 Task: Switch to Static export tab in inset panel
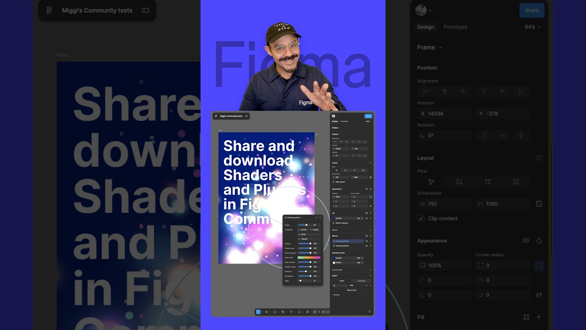tap(342, 281)
